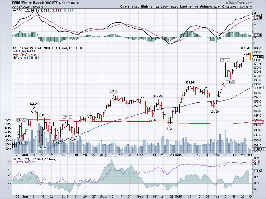266x199 pixels.
Task: Click the CMF(20) 0.196 (27 Nov) legend
Action: [36, 159]
